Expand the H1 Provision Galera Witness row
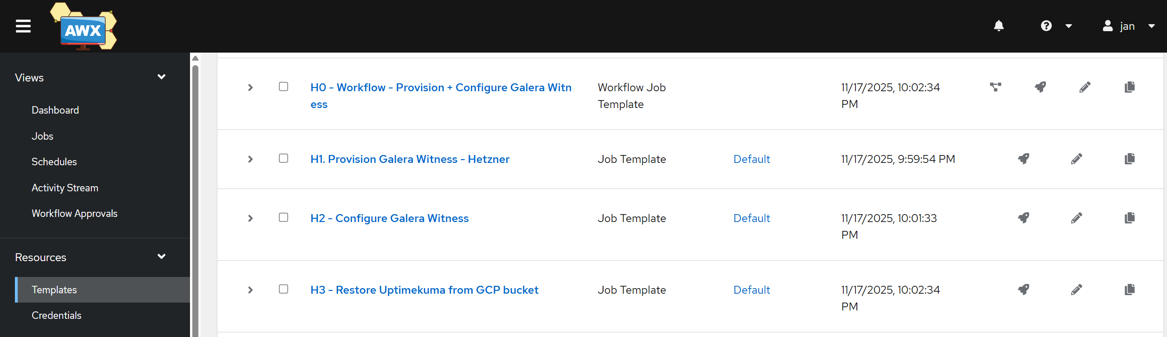Image resolution: width=1167 pixels, height=337 pixels. tap(251, 159)
